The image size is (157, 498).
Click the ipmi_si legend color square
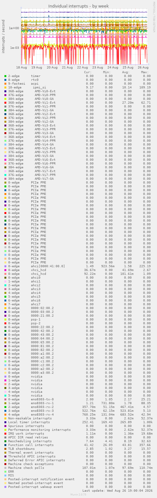coord(5,87)
